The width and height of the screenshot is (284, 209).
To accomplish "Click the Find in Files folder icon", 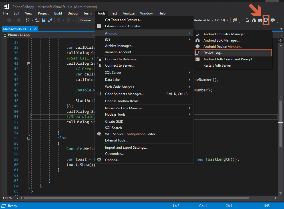I will [235, 20].
